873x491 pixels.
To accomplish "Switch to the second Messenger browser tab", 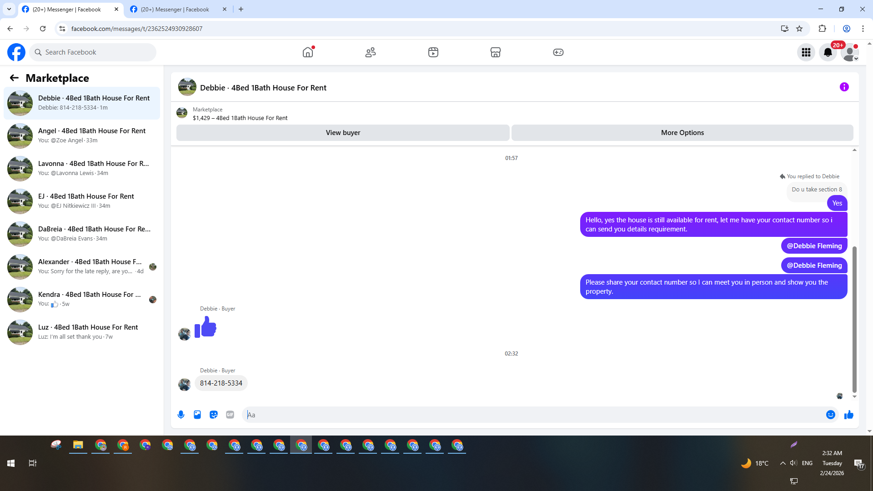I will coord(175,9).
